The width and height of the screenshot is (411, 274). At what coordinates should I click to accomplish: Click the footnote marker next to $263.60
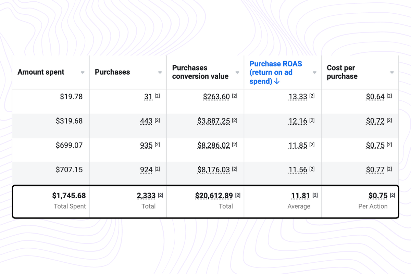point(235,96)
